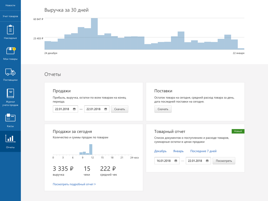Open calendar for Продажи start date
The image size is (268, 201).
(x=74, y=109)
